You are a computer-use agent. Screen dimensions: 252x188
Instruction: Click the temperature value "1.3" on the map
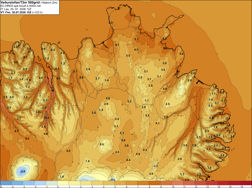[63, 64]
